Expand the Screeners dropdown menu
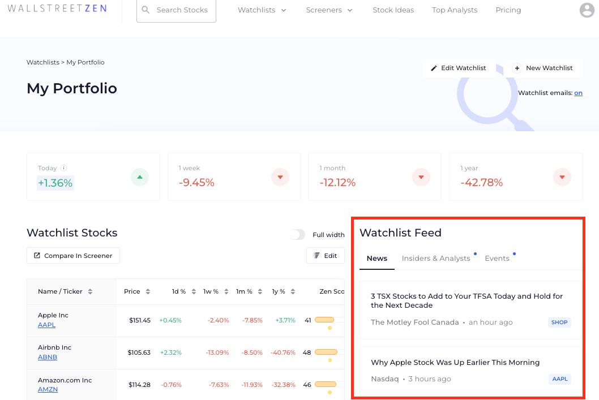 [329, 10]
